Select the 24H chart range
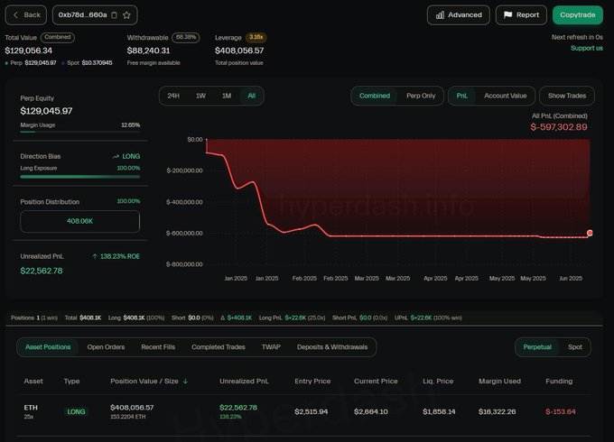The image size is (614, 442). [x=173, y=96]
